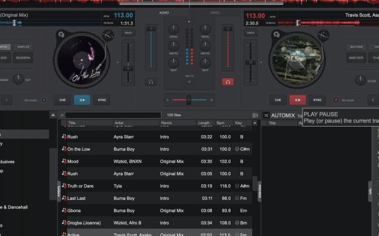Open BEATGRID pad page on right deck

tap(356, 47)
